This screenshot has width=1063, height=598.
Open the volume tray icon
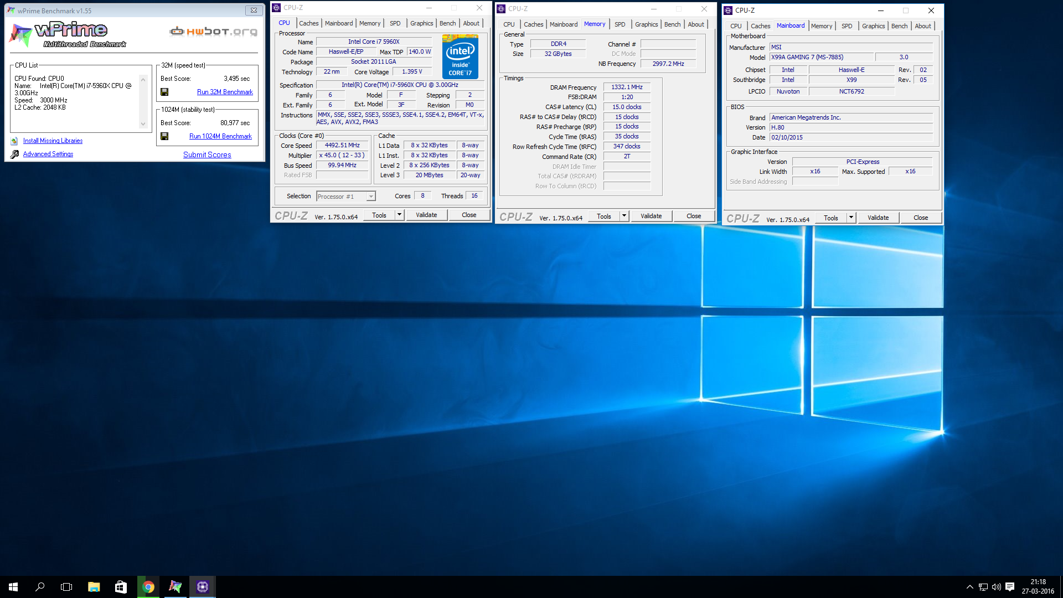coord(997,587)
